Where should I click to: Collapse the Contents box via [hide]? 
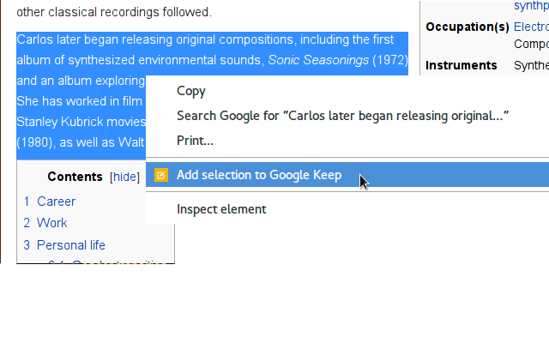click(124, 177)
